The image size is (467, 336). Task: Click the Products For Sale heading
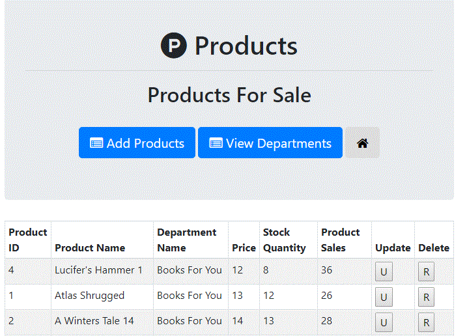pos(229,95)
